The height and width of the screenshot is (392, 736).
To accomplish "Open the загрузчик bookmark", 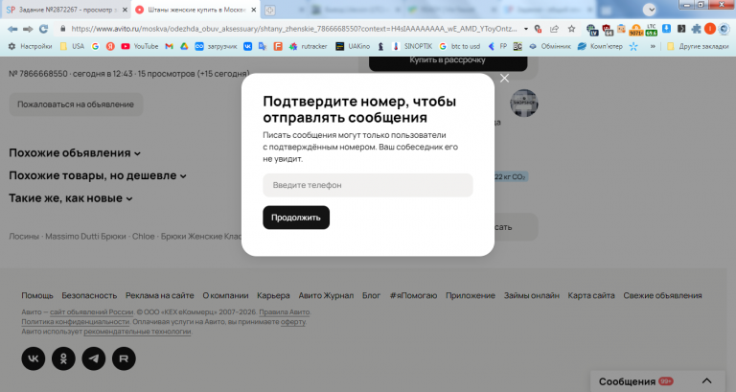I will (216, 46).
